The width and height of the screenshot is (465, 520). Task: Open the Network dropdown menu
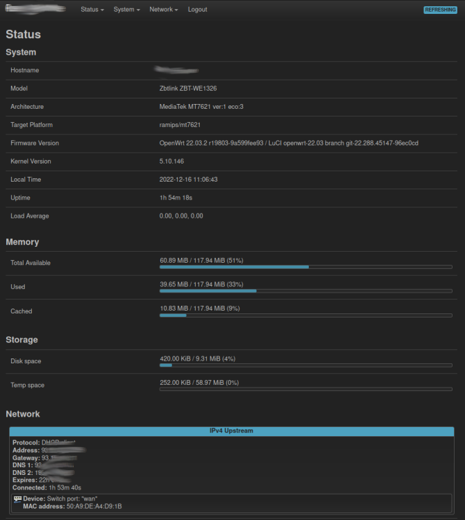163,10
